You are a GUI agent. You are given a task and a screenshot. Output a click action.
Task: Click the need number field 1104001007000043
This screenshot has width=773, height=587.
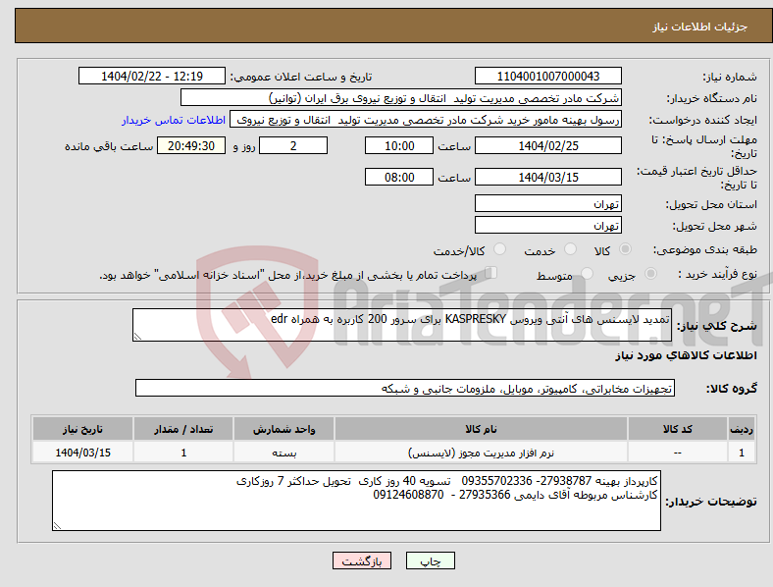pos(548,76)
